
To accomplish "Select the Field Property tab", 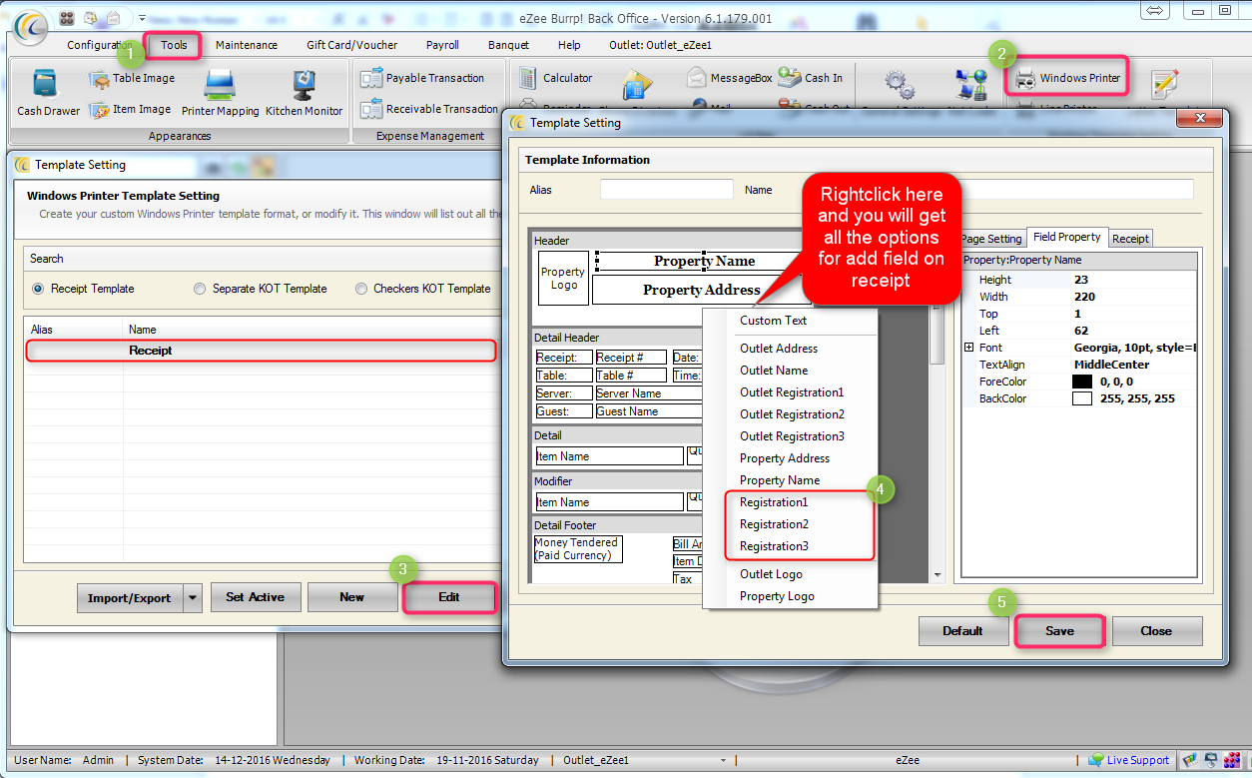I will [x=1067, y=237].
